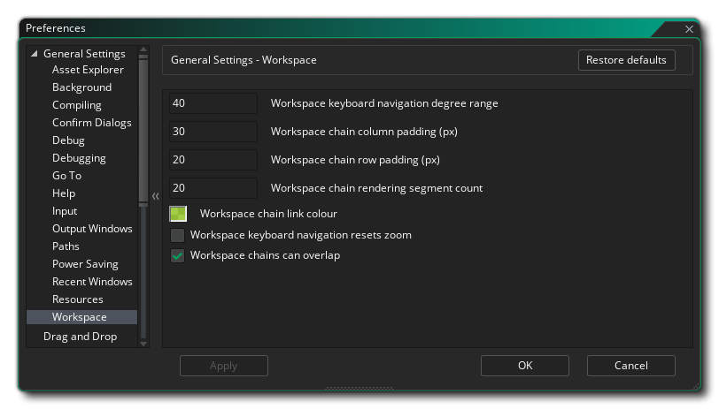Close the Preferences dialog window
This screenshot has width=719, height=409.
click(689, 29)
